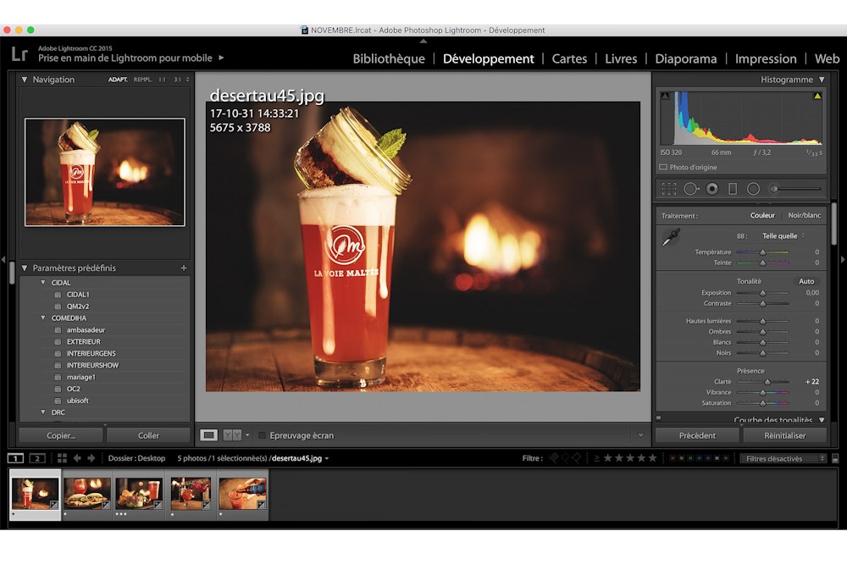The height and width of the screenshot is (564, 847).
Task: Click the rating comparison ≥ symbol
Action: (597, 458)
